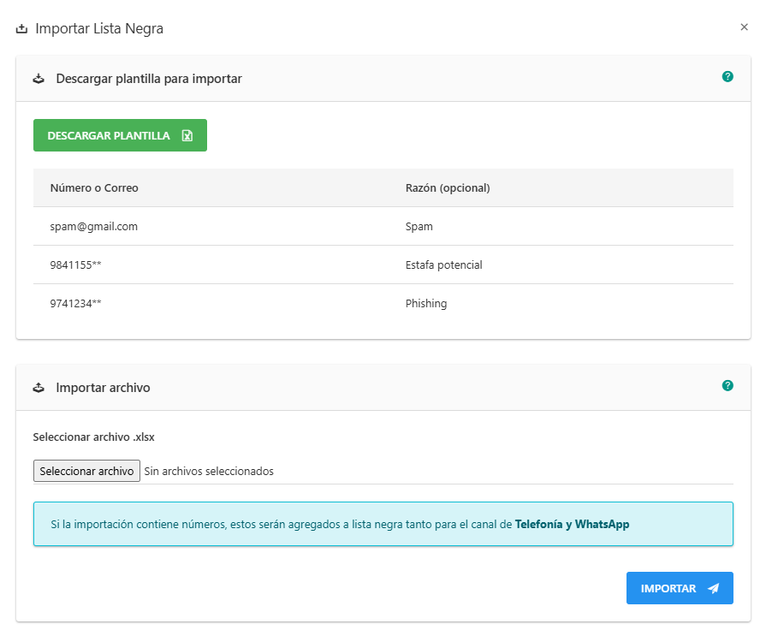Click the Telefonía y WhatsApp info banner

(383, 524)
